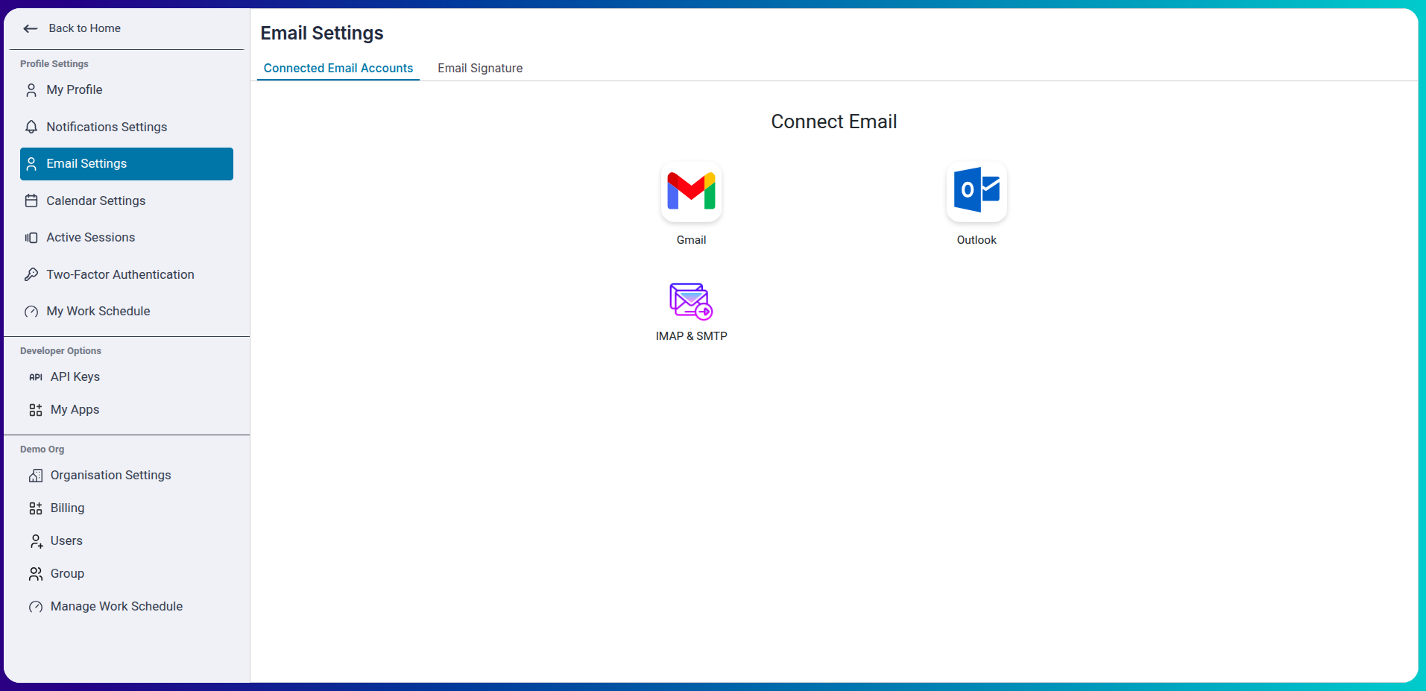Click the Outlook label text
1426x691 pixels.
(x=977, y=240)
